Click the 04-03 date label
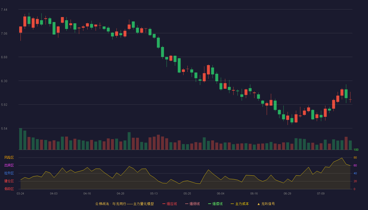368x210 pixels. (x=54, y=193)
